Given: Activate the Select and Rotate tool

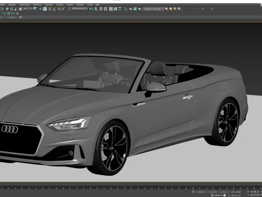Looking at the screenshot, I should tap(11, 9).
